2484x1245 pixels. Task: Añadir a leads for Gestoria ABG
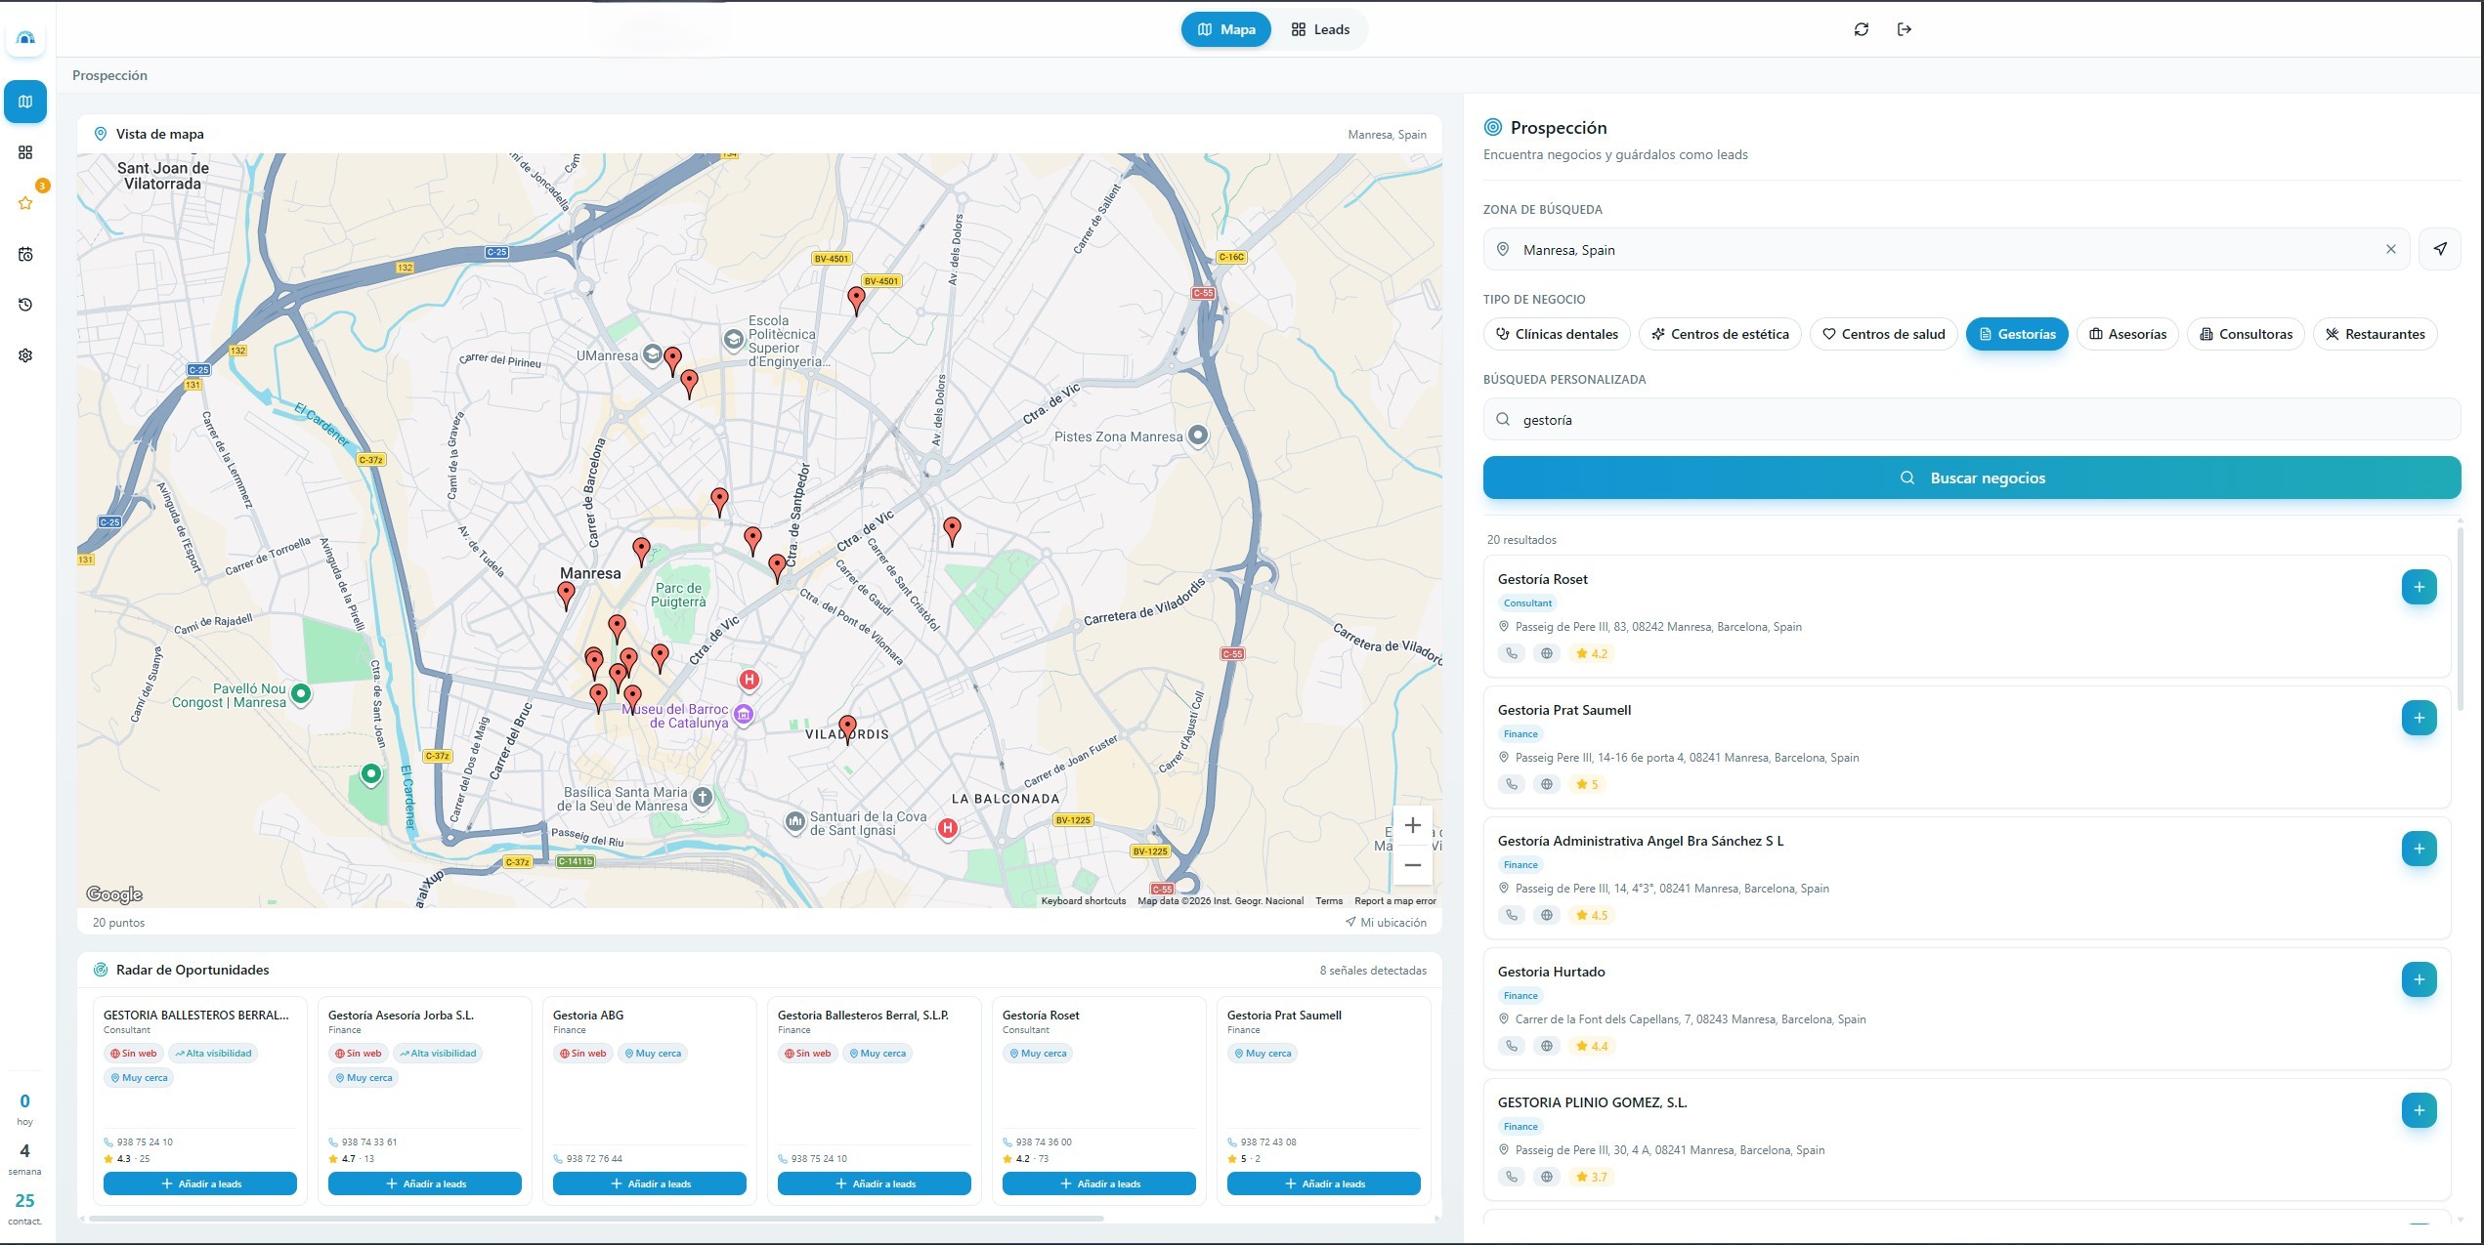click(x=649, y=1183)
